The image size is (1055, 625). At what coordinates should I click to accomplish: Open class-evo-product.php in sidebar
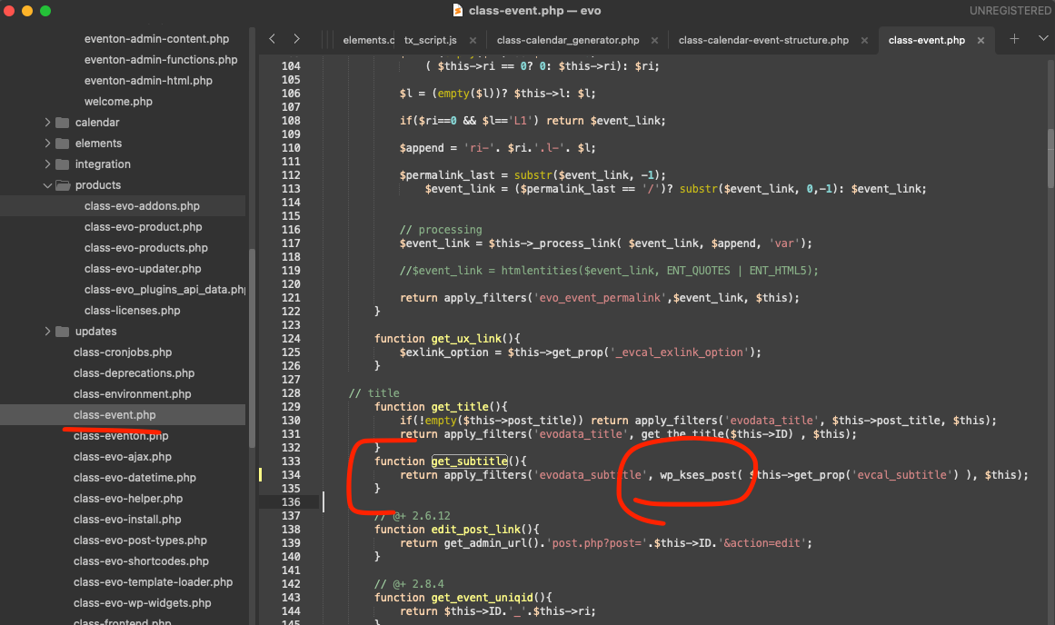click(x=144, y=227)
